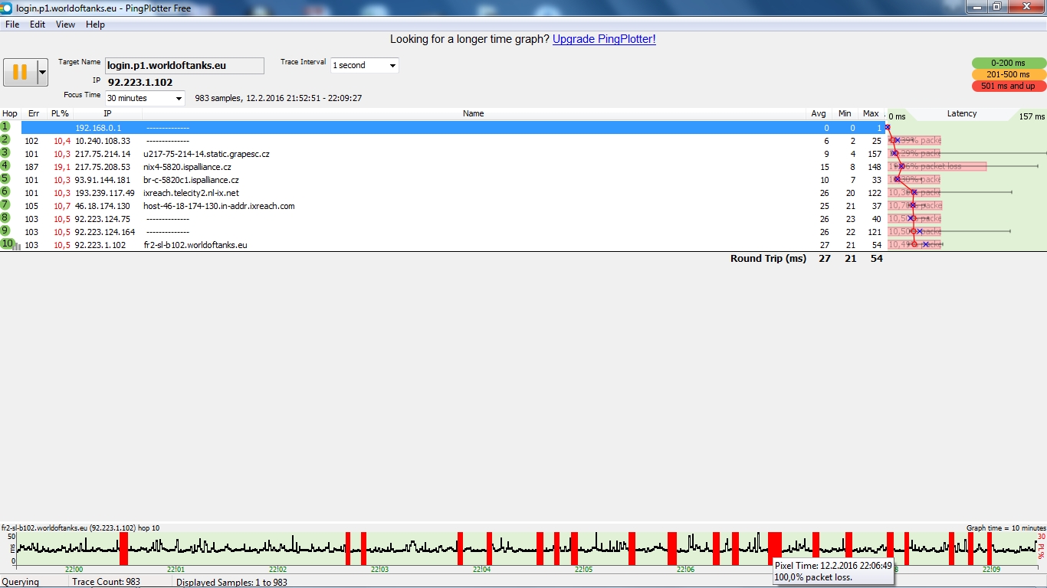Click the Graph time = 10 minutes label
1047x588 pixels.
(1006, 528)
